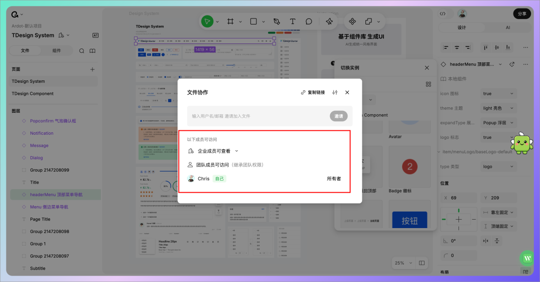Open type logo dropdown
The image size is (540, 282).
tap(498, 167)
